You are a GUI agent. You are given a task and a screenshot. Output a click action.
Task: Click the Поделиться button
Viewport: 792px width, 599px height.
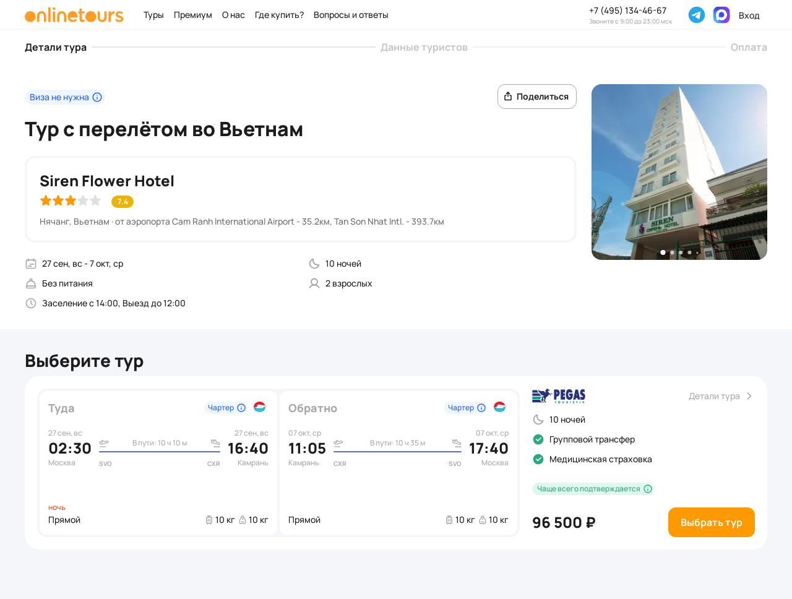point(537,97)
